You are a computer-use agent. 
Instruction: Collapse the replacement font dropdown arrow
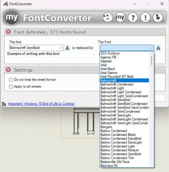(x=152, y=48)
